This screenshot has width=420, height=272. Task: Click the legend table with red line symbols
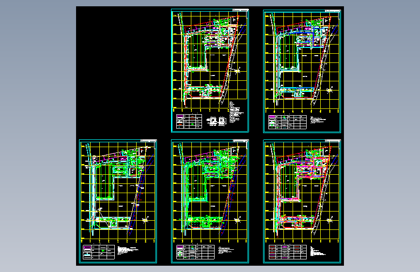click(288, 252)
